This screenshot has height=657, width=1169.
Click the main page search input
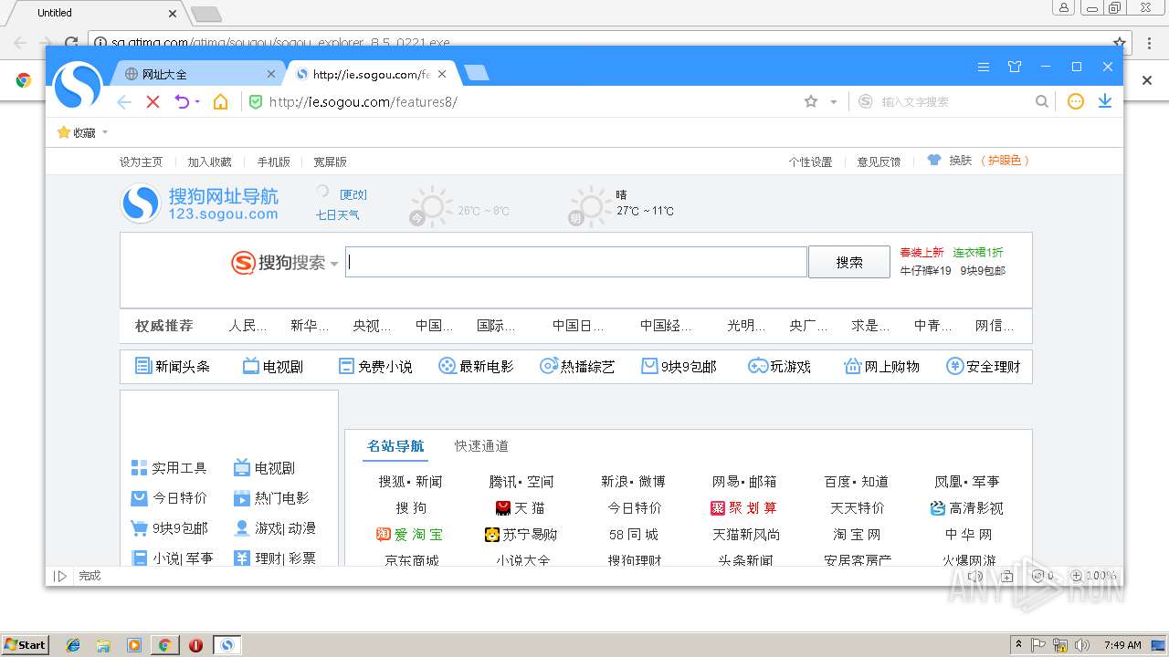[575, 262]
